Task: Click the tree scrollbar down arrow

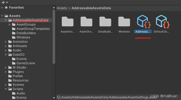Action: click(x=54, y=98)
